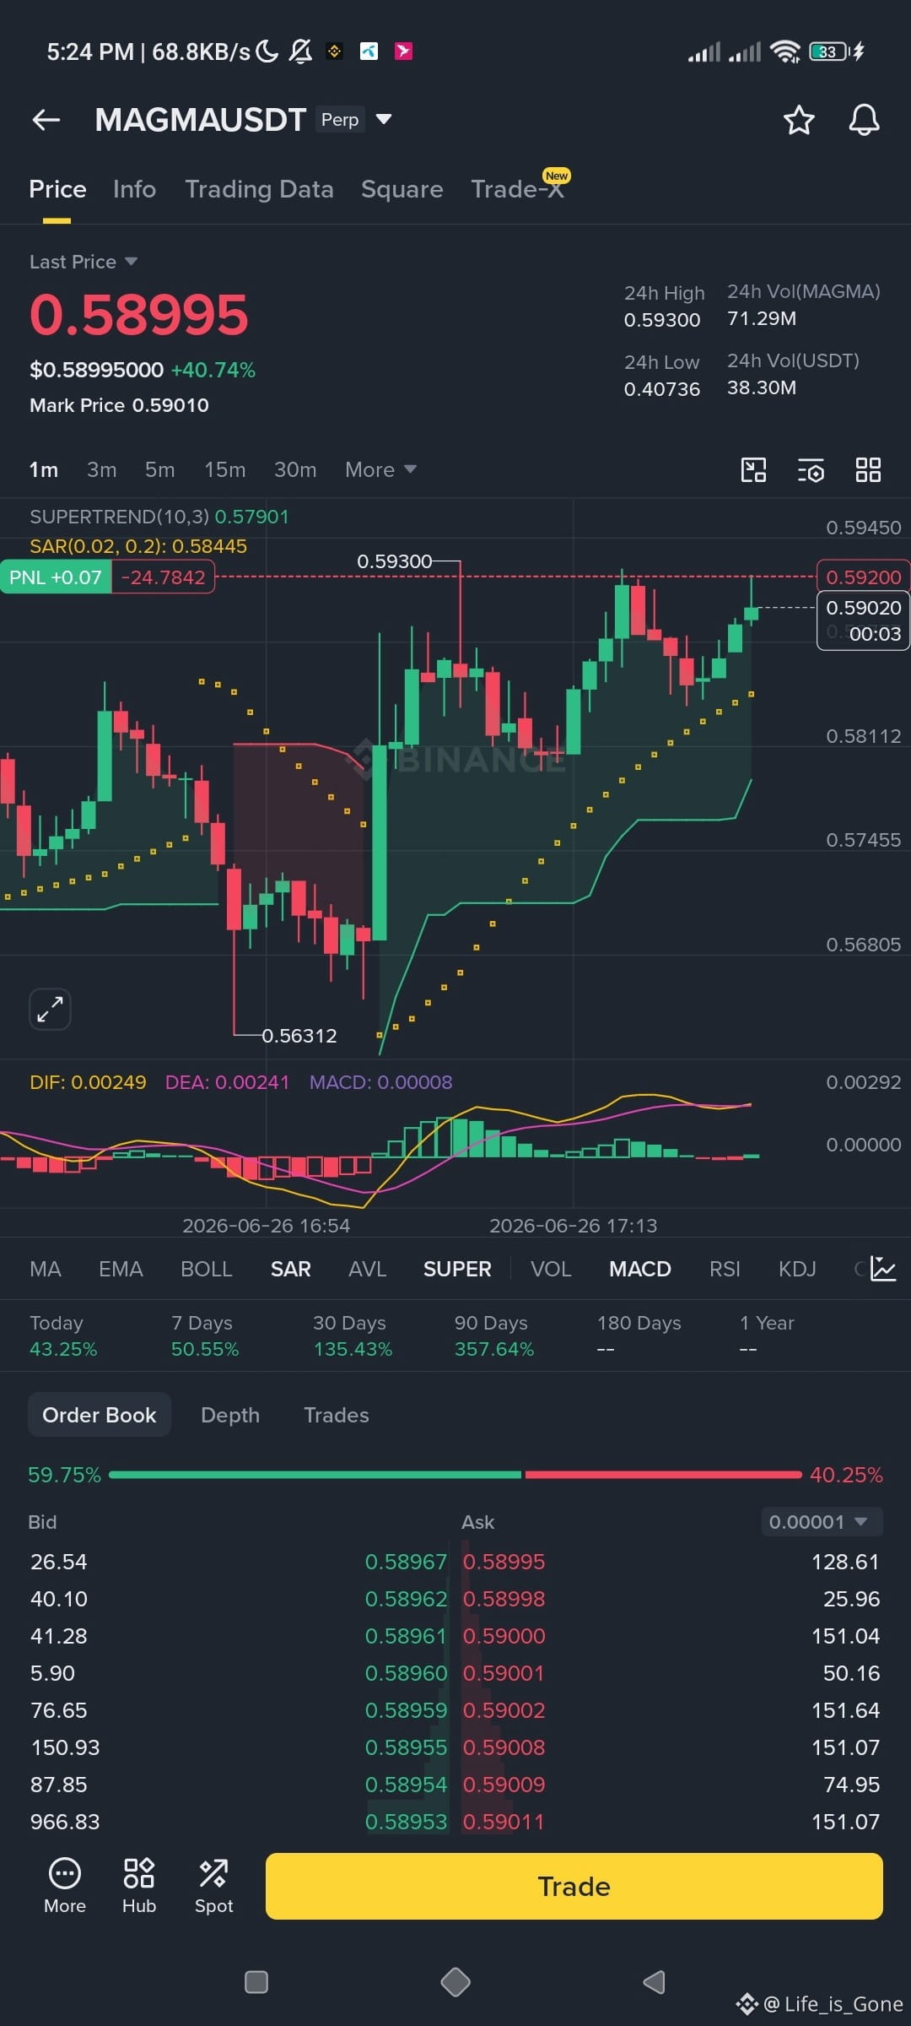Toggle BOLL indicator

pos(206,1269)
